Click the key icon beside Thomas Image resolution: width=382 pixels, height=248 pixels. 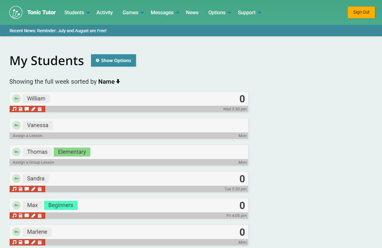(16, 152)
